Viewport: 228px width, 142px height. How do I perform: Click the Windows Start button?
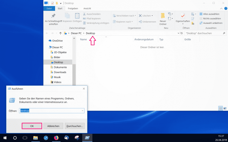pos(5,138)
